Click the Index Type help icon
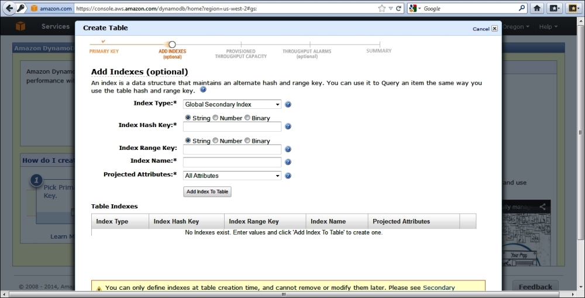 point(288,105)
